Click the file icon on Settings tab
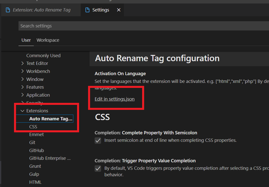269x187 pixels. (87, 10)
